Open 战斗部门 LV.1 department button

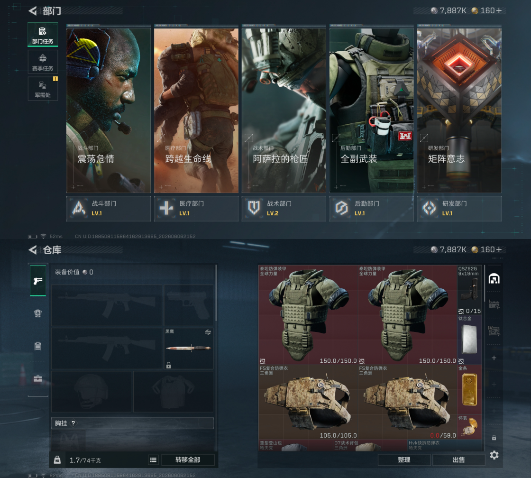(109, 208)
